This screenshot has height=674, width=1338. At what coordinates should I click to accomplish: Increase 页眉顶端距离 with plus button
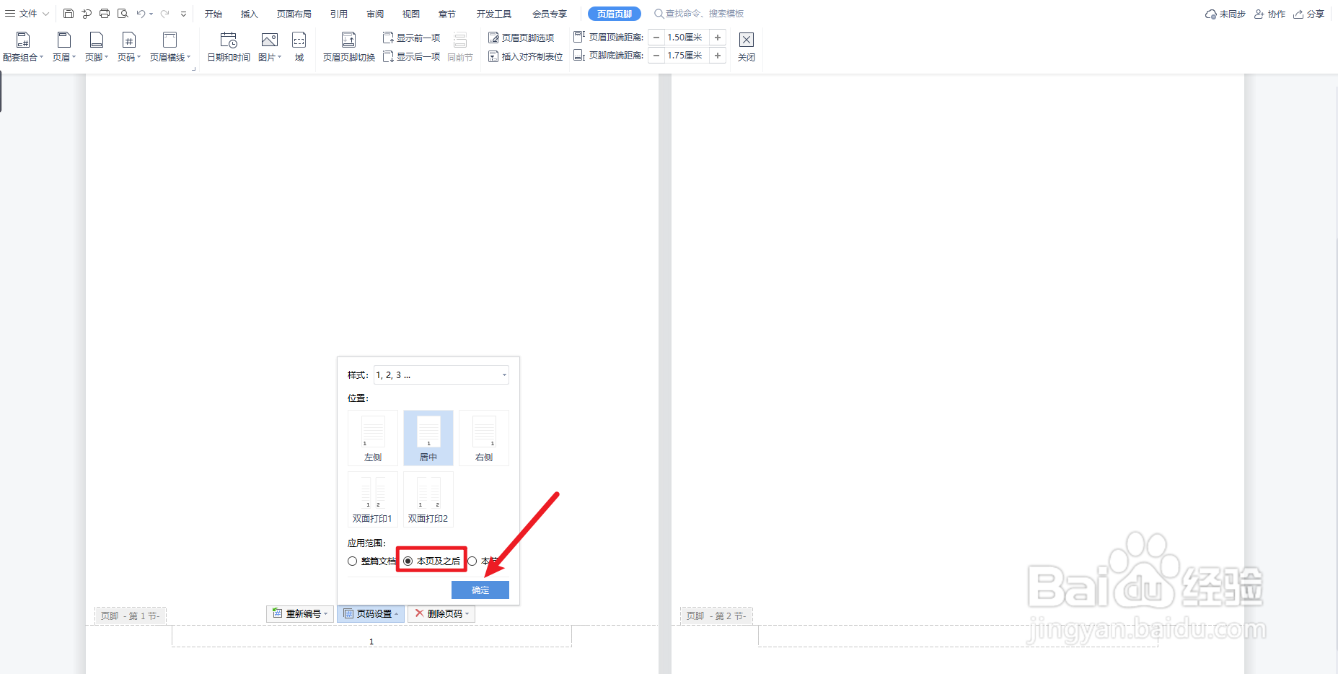718,38
